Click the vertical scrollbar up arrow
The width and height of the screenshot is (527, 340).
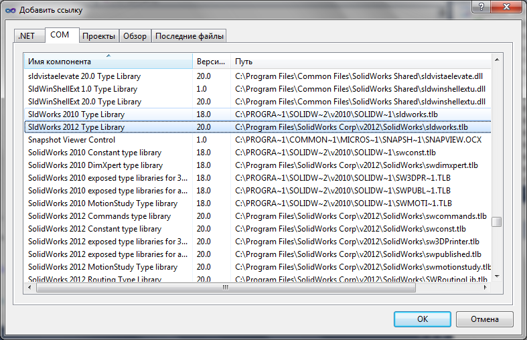pyautogui.click(x=497, y=60)
